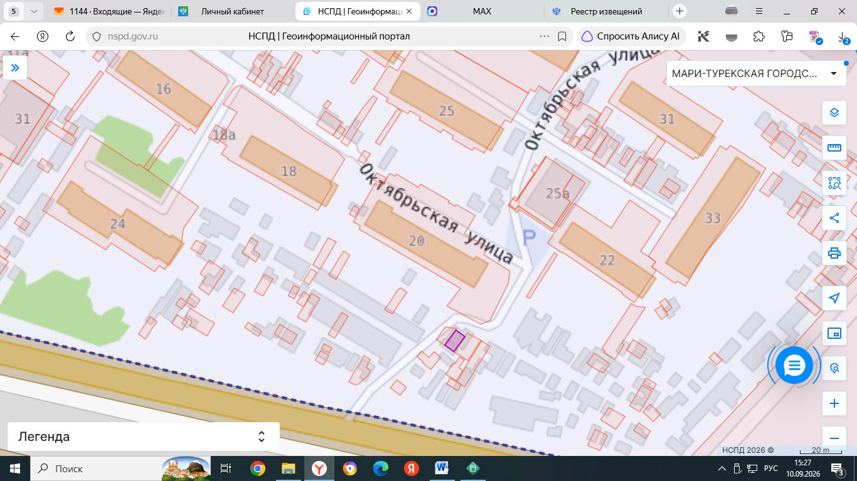Select the ruler measurement tool
Viewport: 857px width, 481px height.
(834, 148)
